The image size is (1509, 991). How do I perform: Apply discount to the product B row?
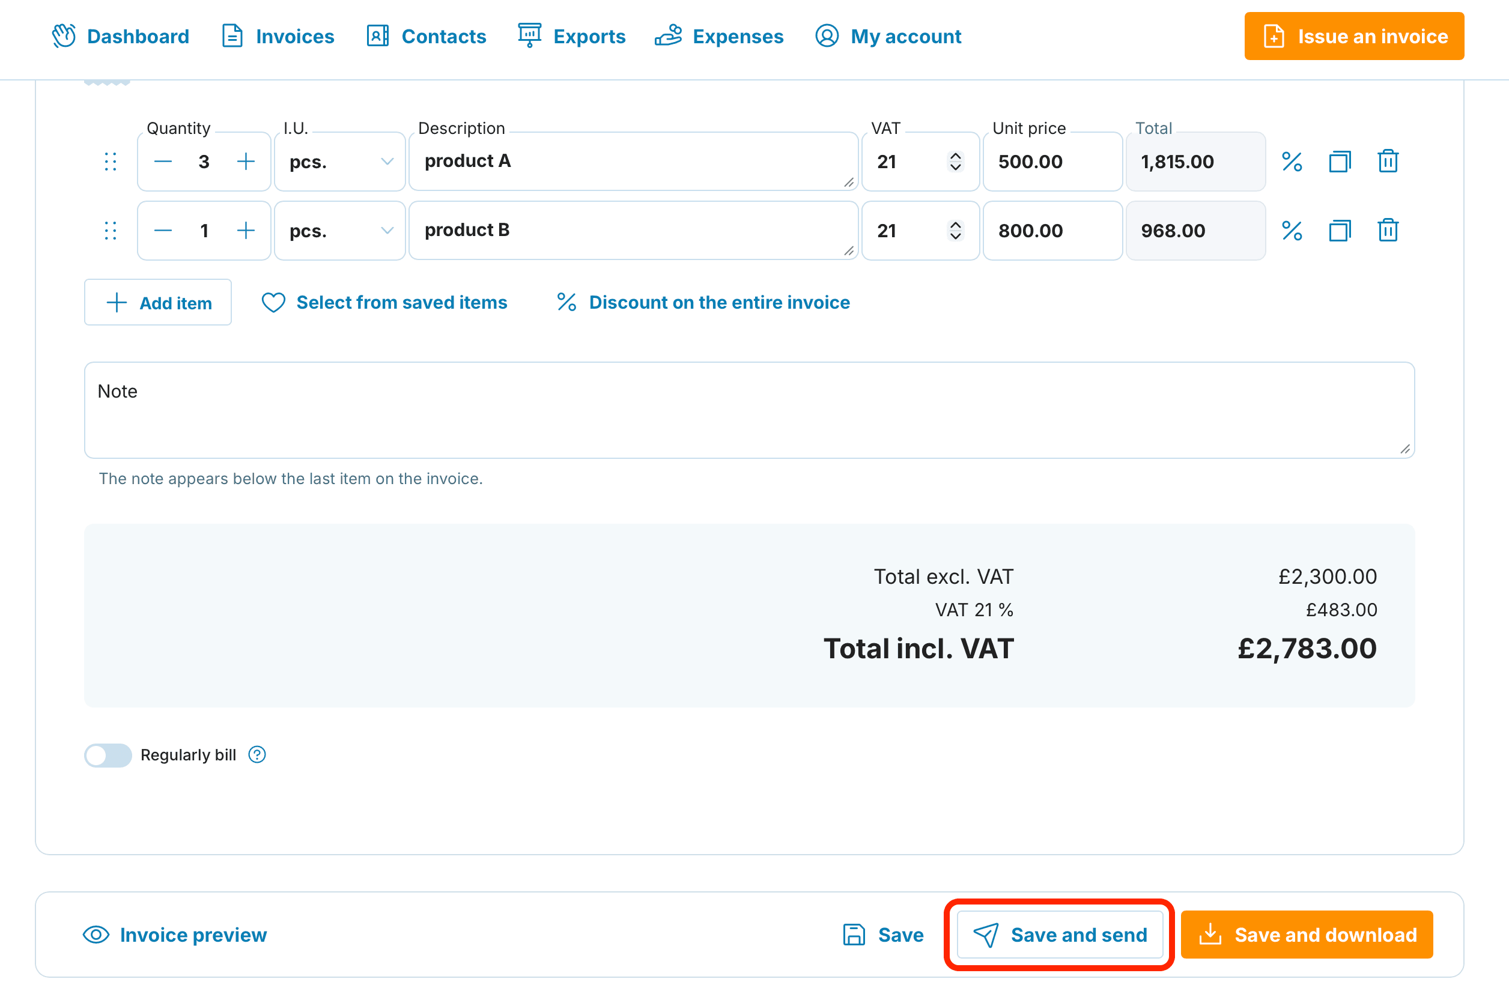pos(1292,231)
